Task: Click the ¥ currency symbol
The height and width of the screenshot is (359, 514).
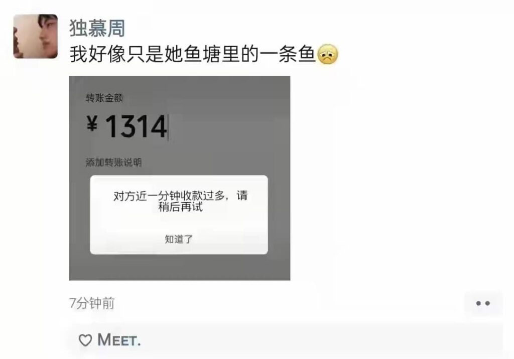Action: (92, 124)
